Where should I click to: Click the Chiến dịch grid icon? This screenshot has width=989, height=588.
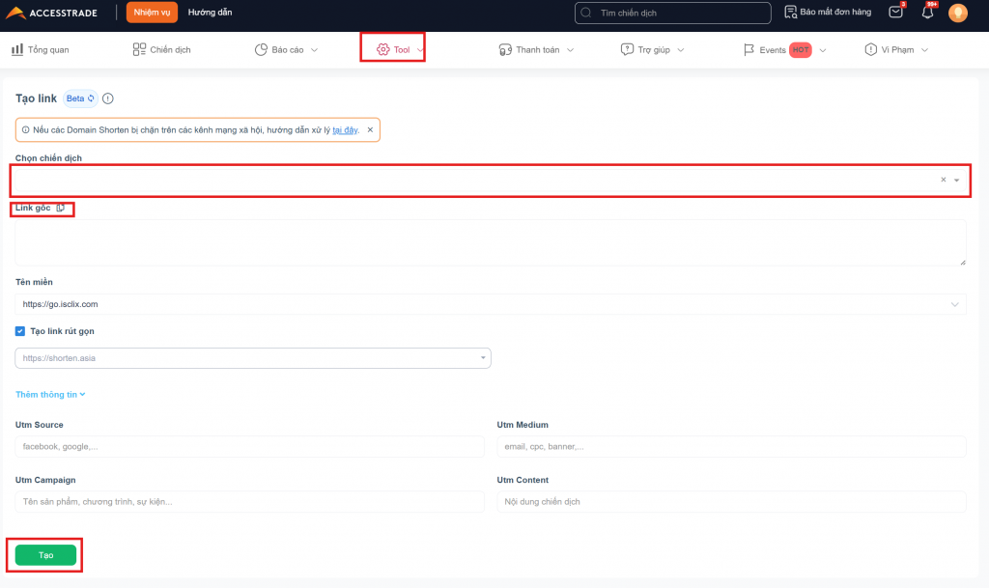coord(139,49)
